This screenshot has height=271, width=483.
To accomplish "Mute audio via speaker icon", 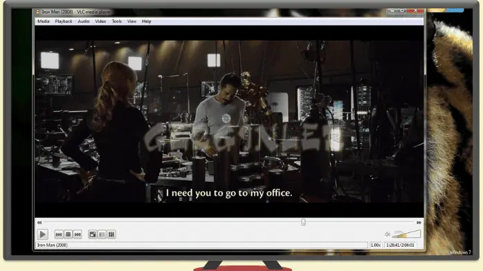I will click(388, 234).
